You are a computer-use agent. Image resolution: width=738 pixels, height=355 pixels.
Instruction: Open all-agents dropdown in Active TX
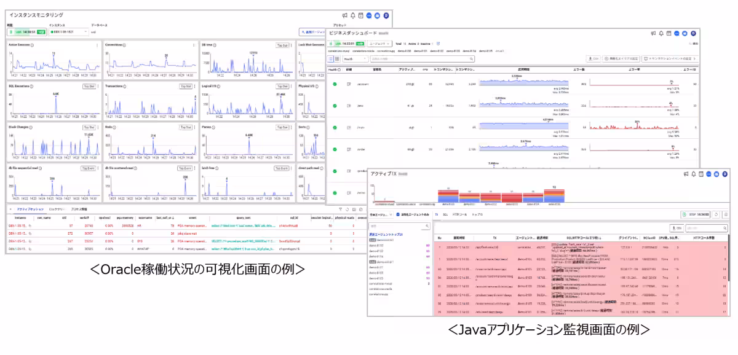click(x=381, y=214)
